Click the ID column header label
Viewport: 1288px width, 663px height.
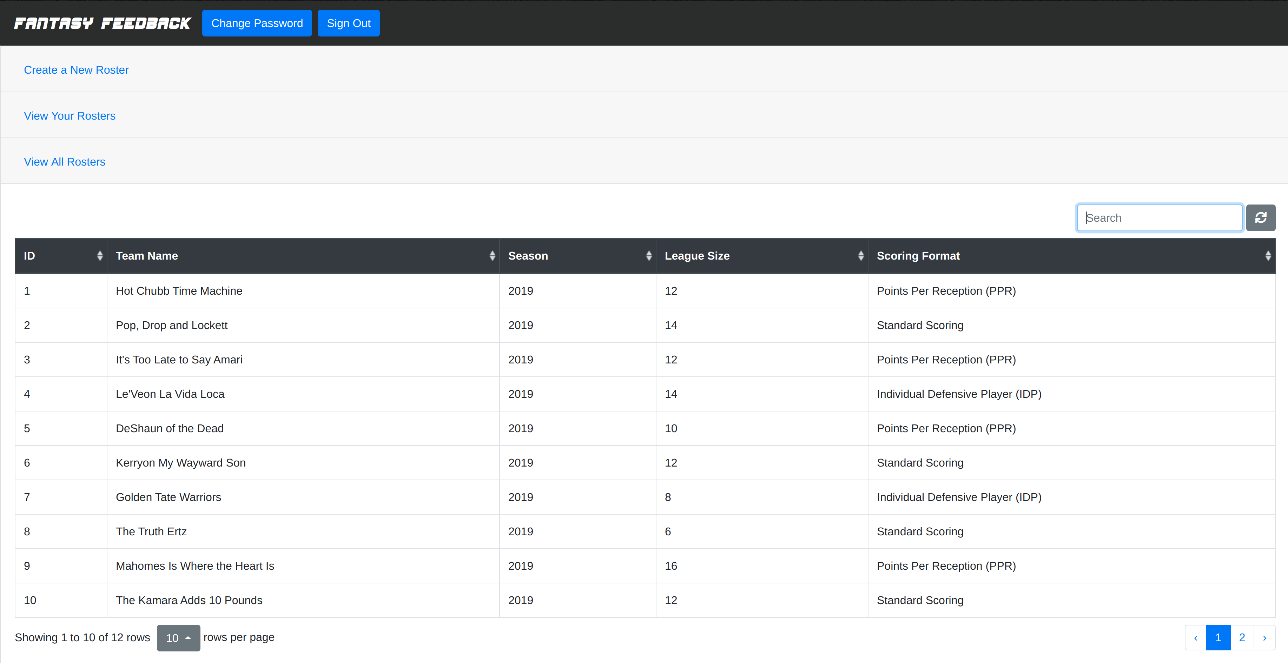click(29, 256)
